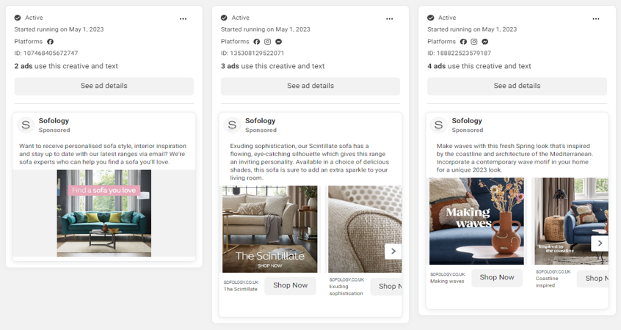Click Shop Now beside Coastline inspired
Image resolution: width=621 pixels, height=330 pixels.
(592, 279)
